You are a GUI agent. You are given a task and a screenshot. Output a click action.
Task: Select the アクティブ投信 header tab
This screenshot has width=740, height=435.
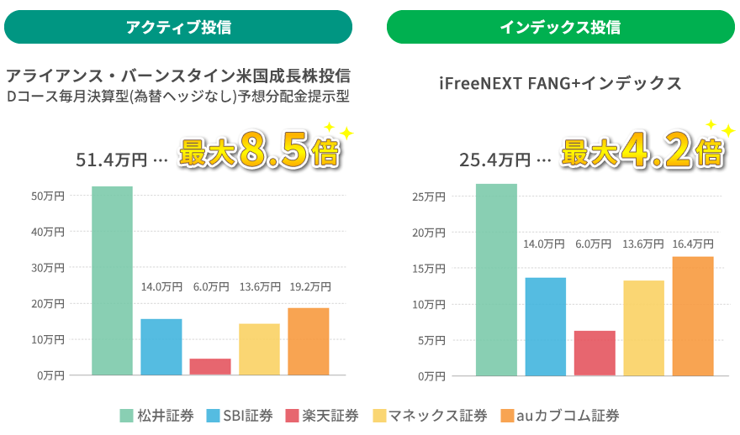coord(178,27)
